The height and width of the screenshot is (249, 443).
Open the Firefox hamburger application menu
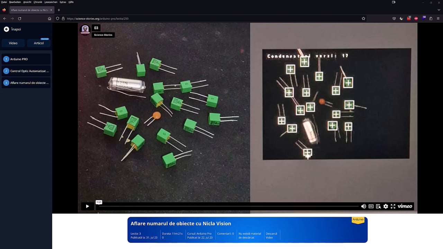coord(438,18)
